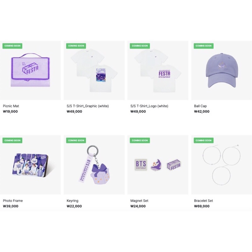Click the Keyring title link
This screenshot has height=252, width=252.
pos(72,201)
